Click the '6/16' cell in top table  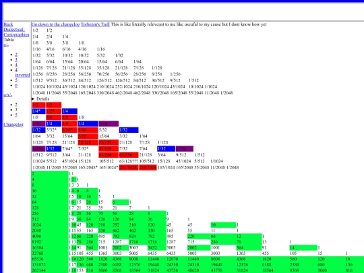point(66,49)
